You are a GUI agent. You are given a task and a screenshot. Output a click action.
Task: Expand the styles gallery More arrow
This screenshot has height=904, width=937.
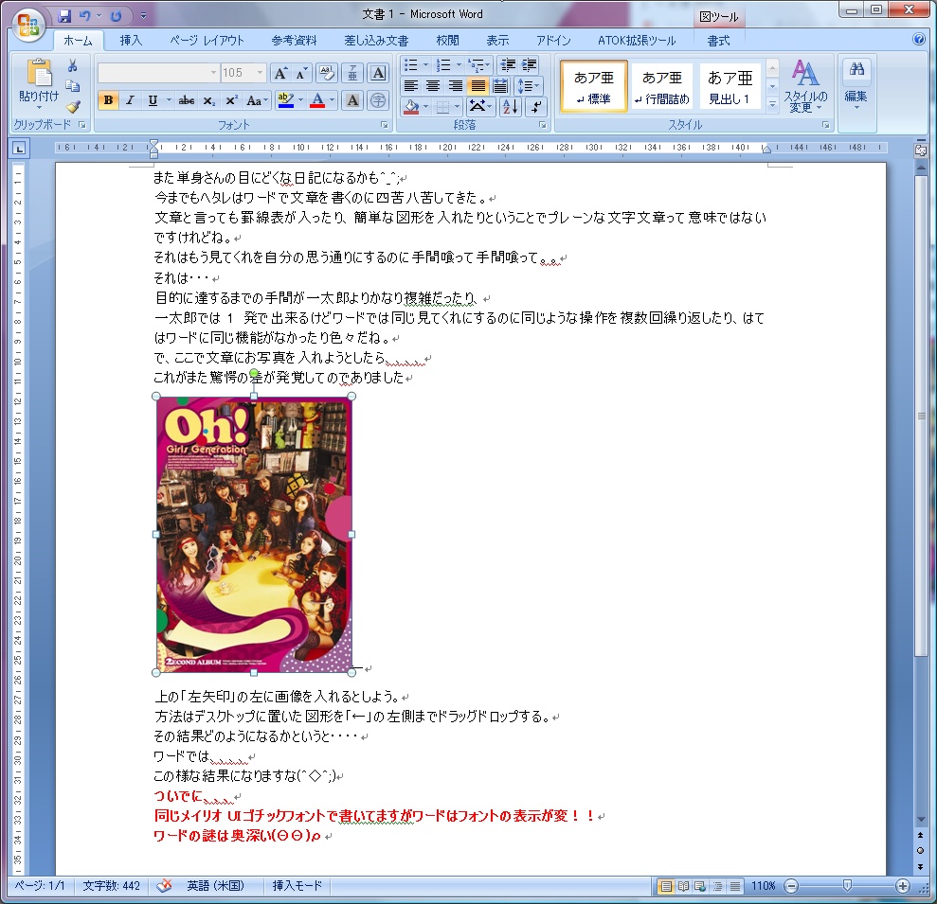(772, 104)
